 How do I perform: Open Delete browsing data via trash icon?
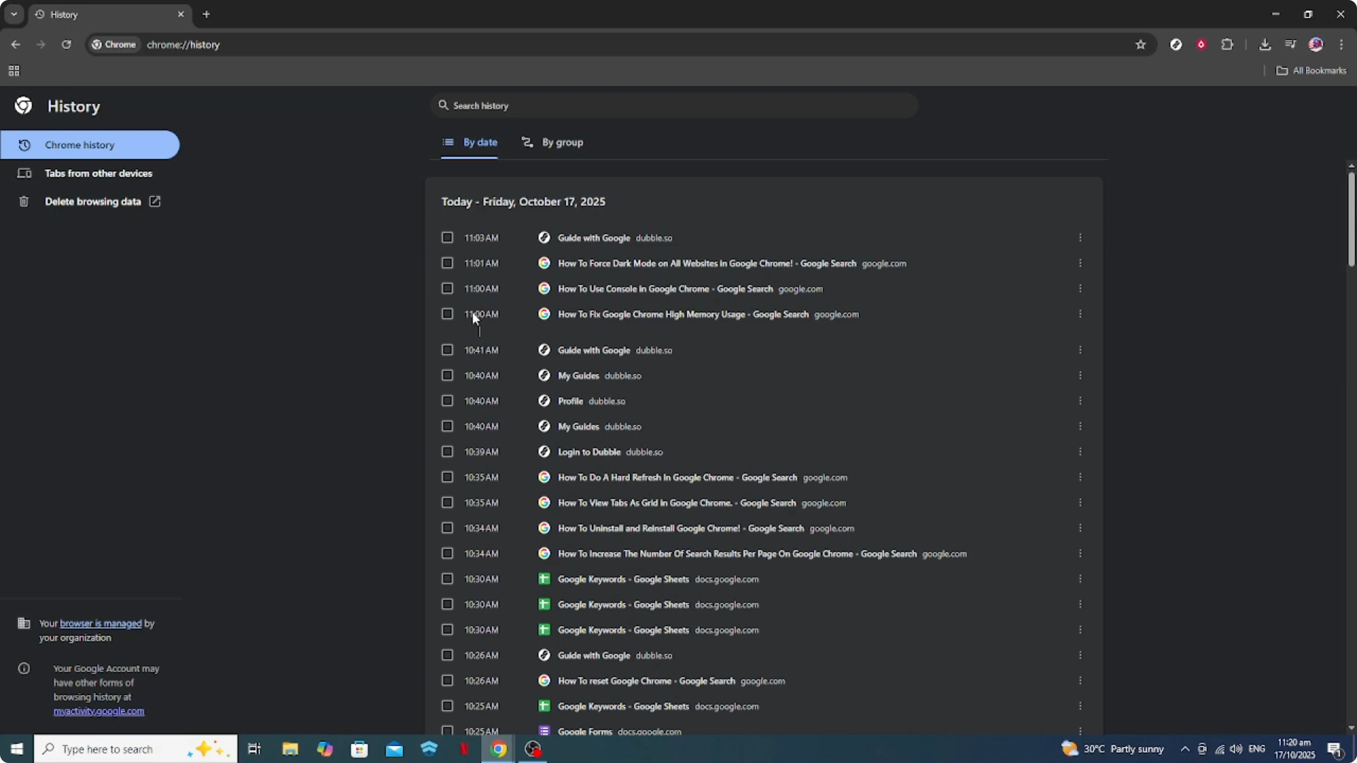pyautogui.click(x=24, y=201)
